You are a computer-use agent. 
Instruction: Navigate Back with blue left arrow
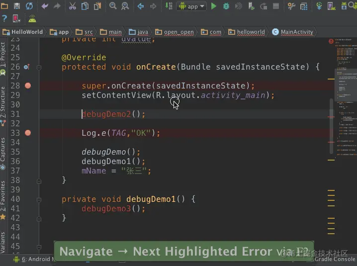click(141, 6)
